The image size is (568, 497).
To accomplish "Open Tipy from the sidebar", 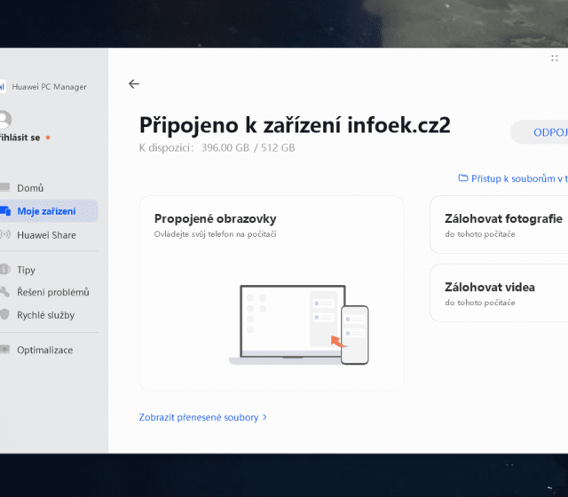I will click(x=26, y=270).
